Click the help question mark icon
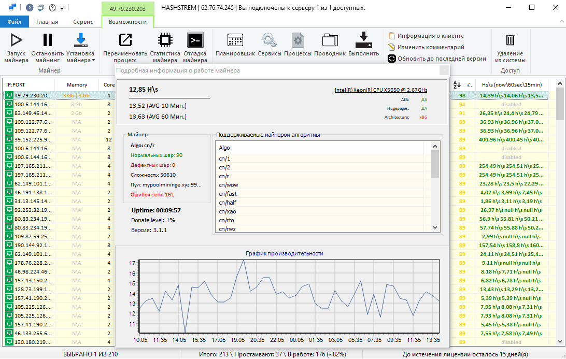 (52, 8)
